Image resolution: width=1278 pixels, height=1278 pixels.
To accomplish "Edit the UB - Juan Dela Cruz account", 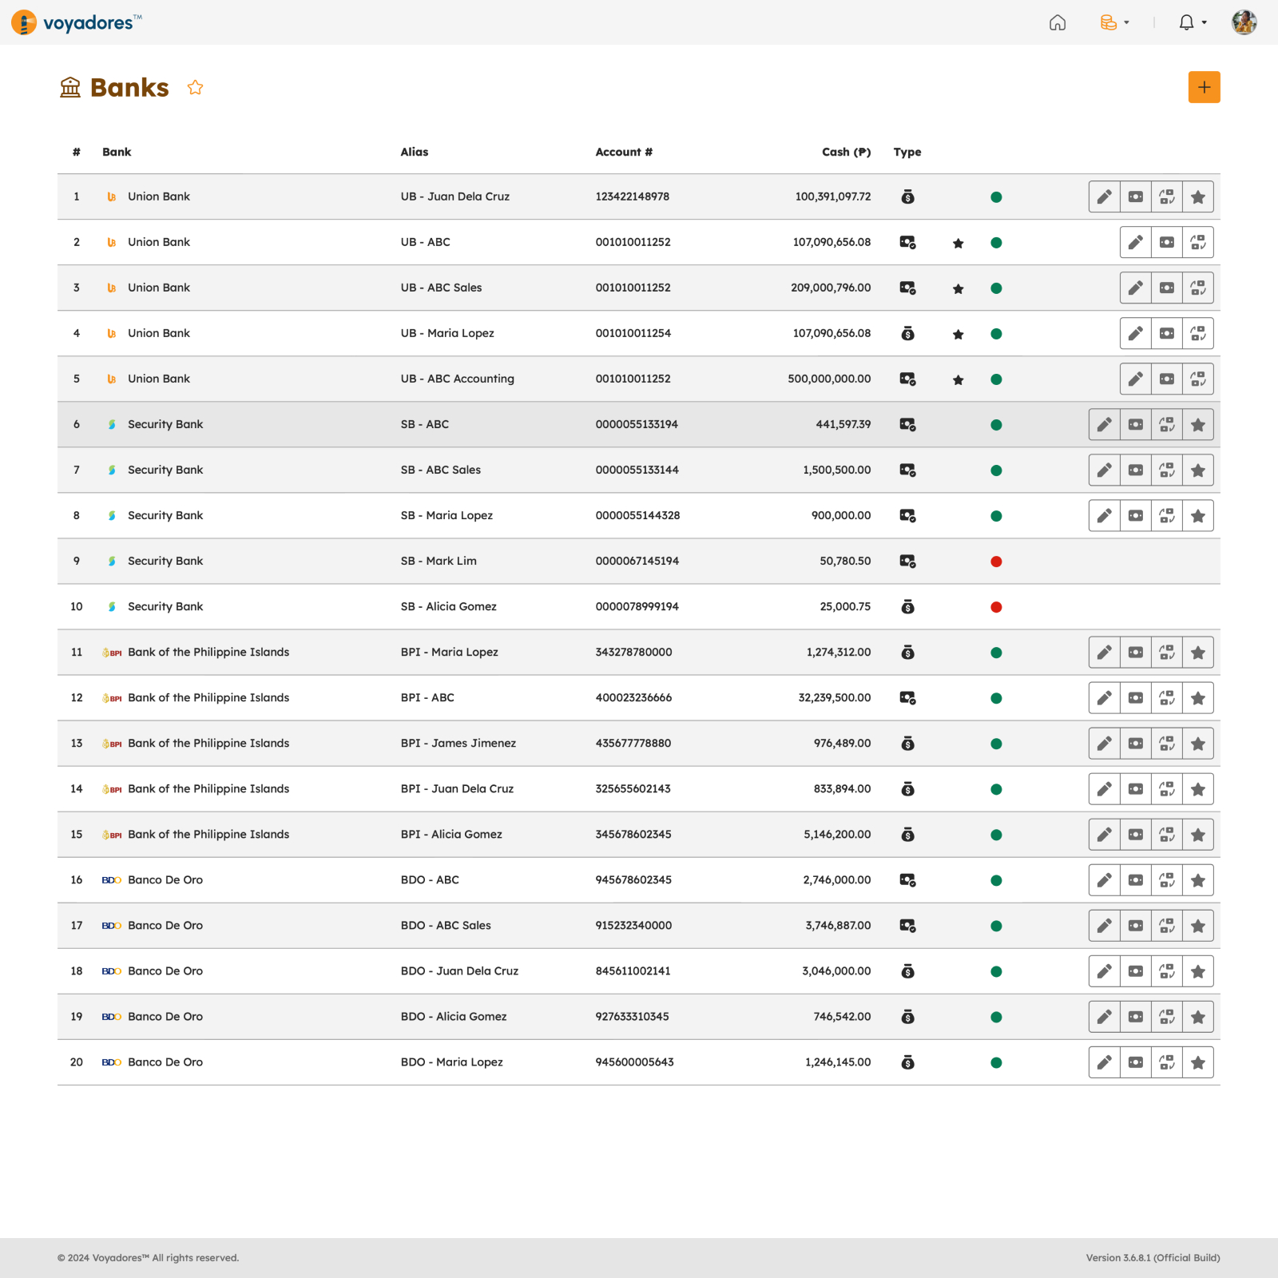I will click(x=1104, y=197).
